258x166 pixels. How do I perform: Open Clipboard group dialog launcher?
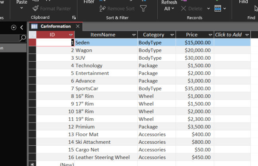point(74,18)
